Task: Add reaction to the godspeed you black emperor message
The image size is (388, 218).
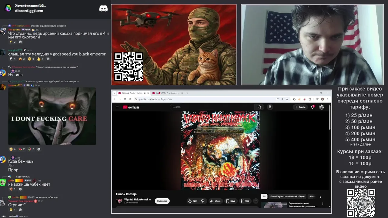Action: (48, 59)
